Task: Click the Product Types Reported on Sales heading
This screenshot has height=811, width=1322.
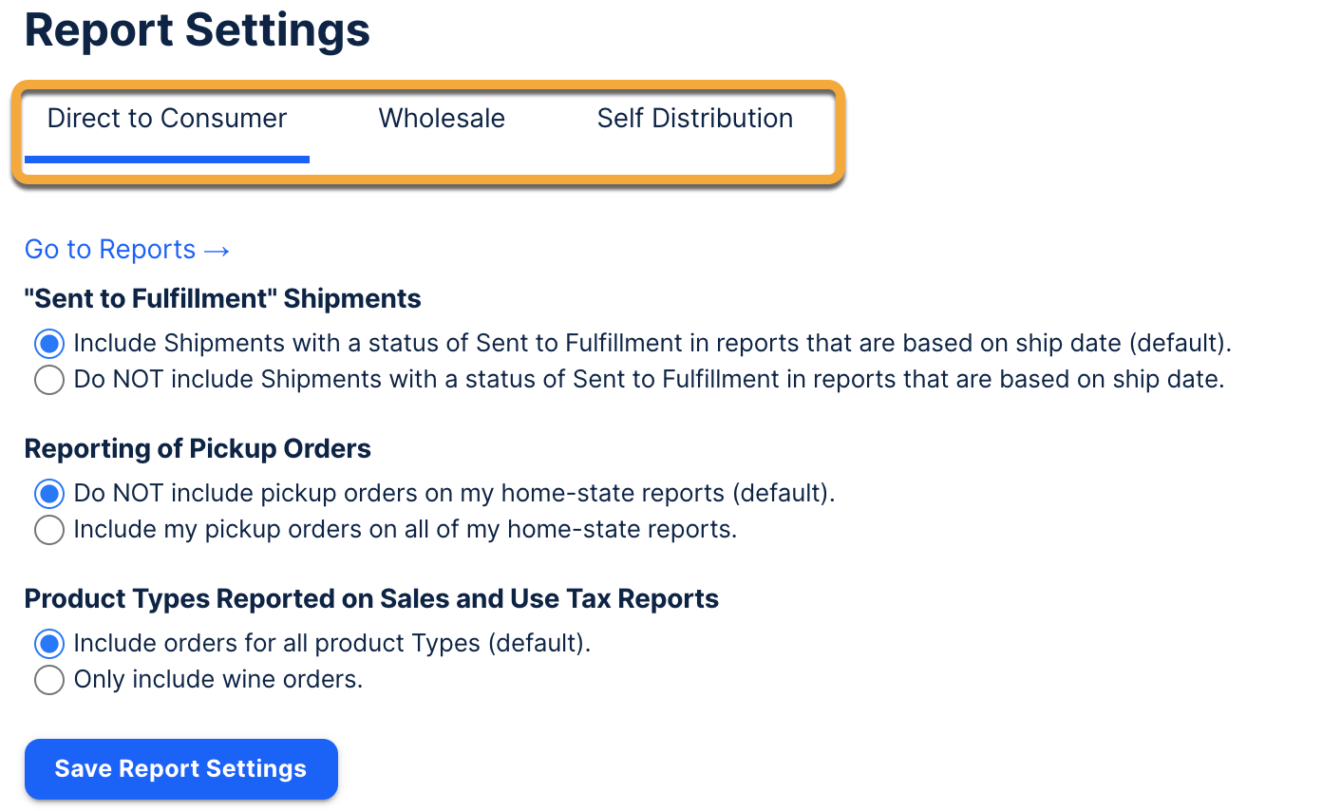Action: (x=371, y=599)
